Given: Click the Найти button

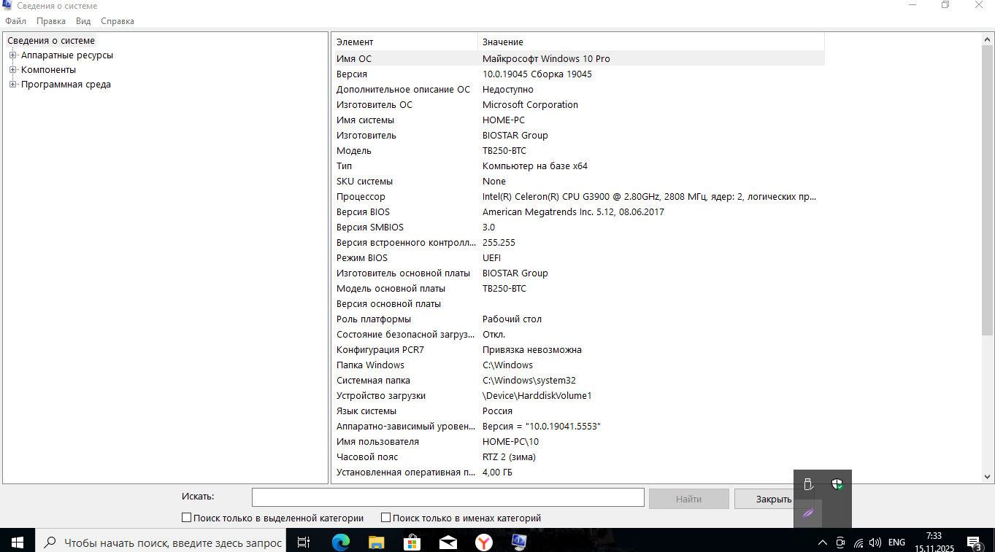Looking at the screenshot, I should tap(688, 499).
